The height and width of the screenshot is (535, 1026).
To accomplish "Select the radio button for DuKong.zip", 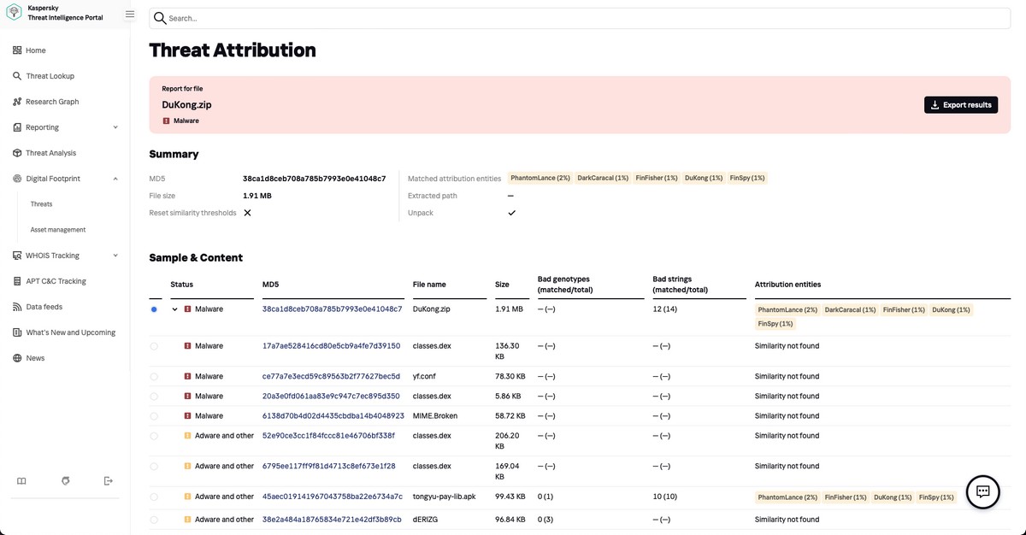I will tap(154, 309).
